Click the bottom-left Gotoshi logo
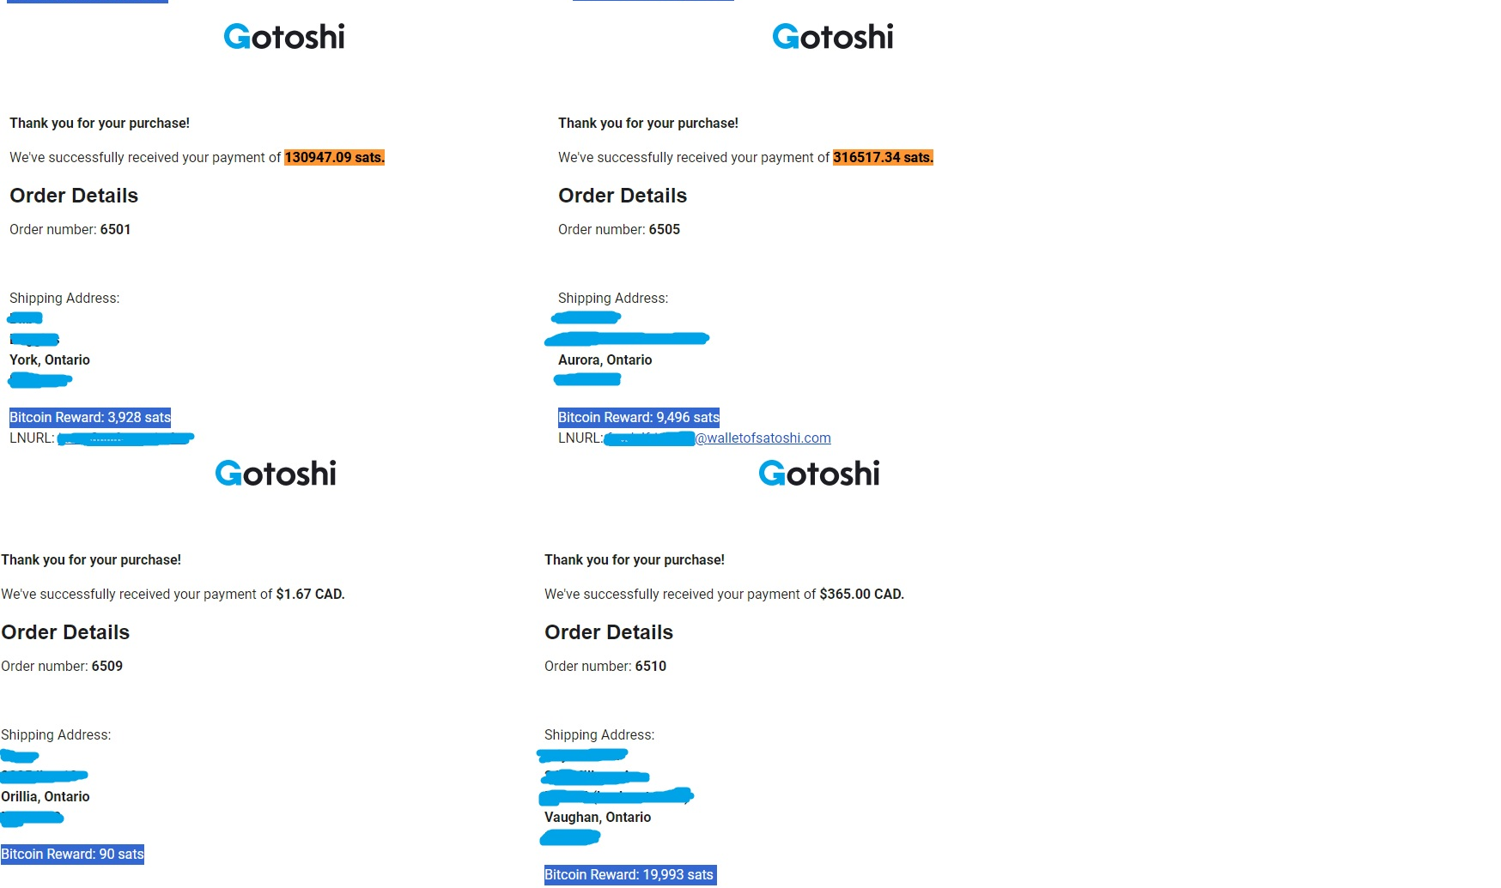 (x=276, y=474)
